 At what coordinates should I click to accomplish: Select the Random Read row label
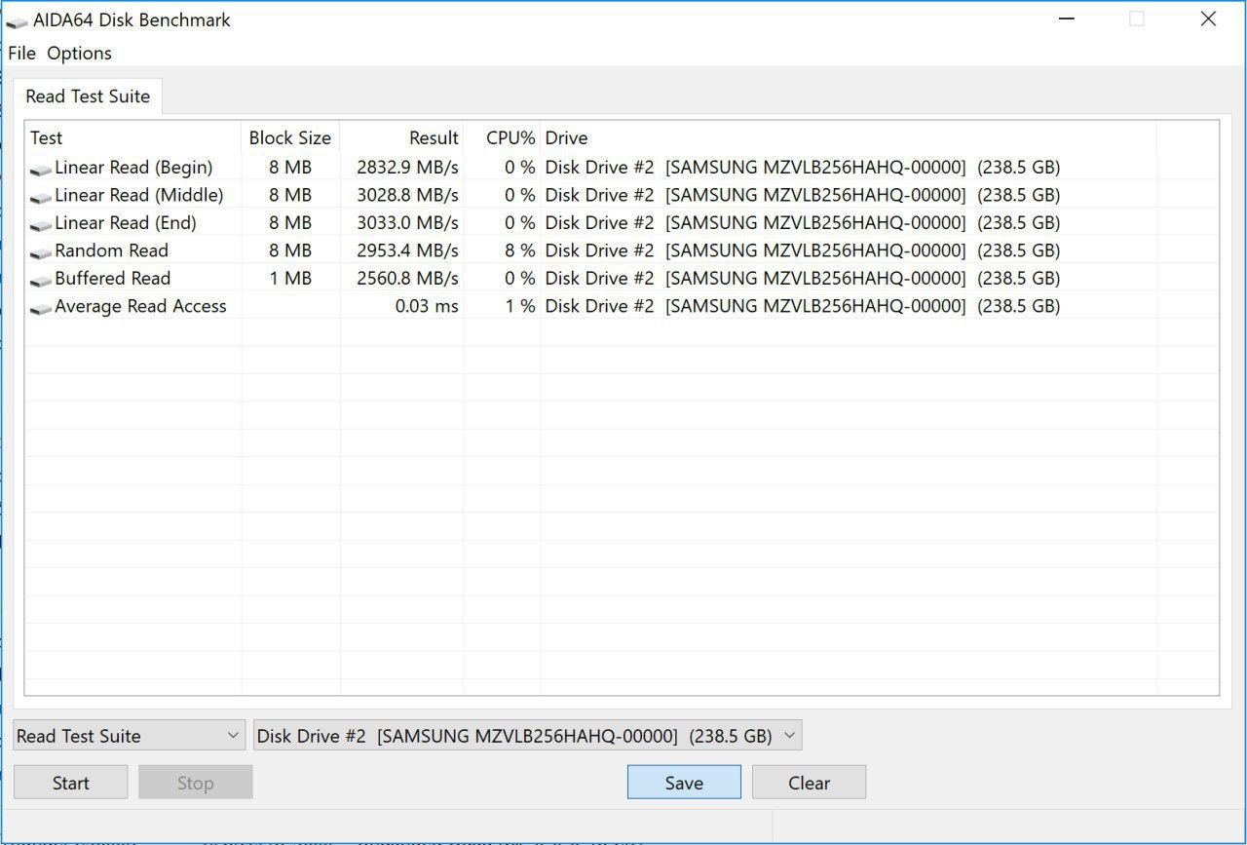[x=111, y=250]
